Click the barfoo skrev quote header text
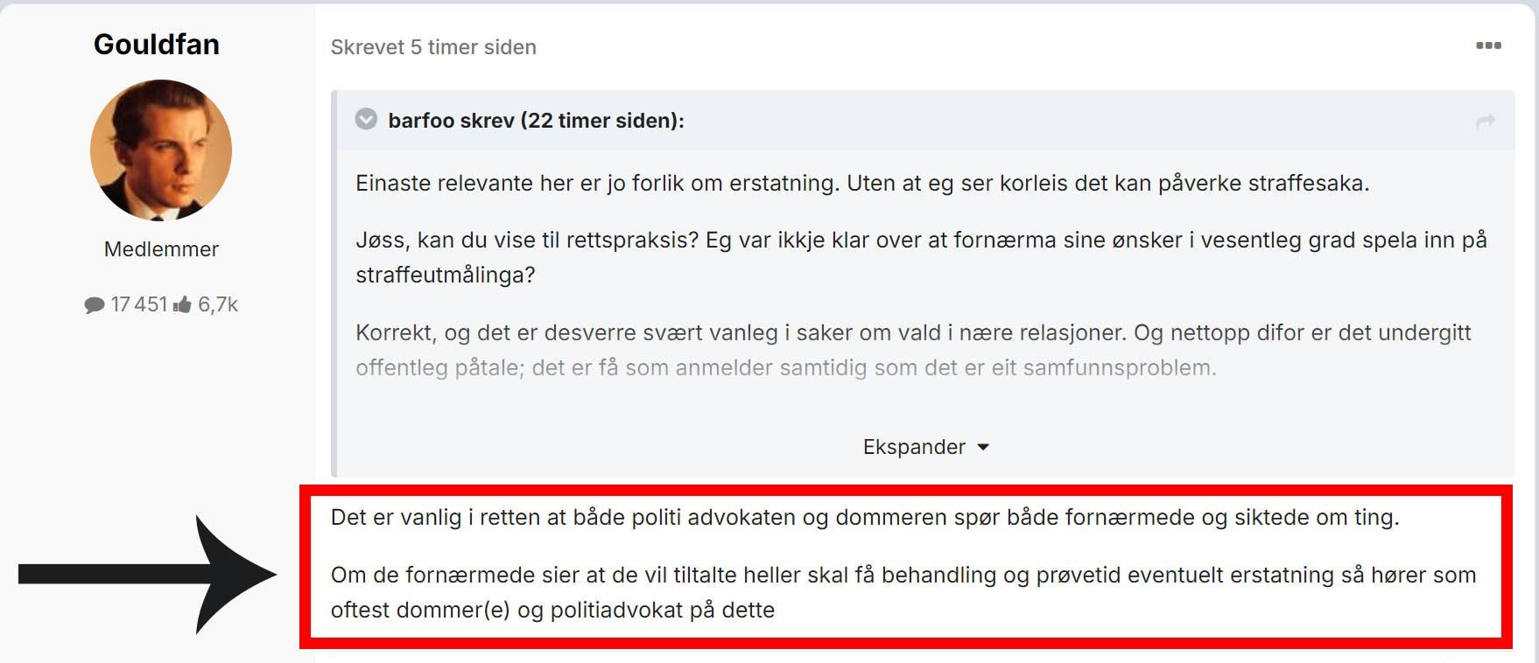Screen dimensions: 1539x663 (x=536, y=120)
